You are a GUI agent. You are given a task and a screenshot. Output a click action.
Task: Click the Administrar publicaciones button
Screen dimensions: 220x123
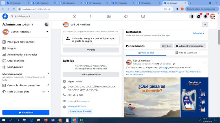pos(190,46)
